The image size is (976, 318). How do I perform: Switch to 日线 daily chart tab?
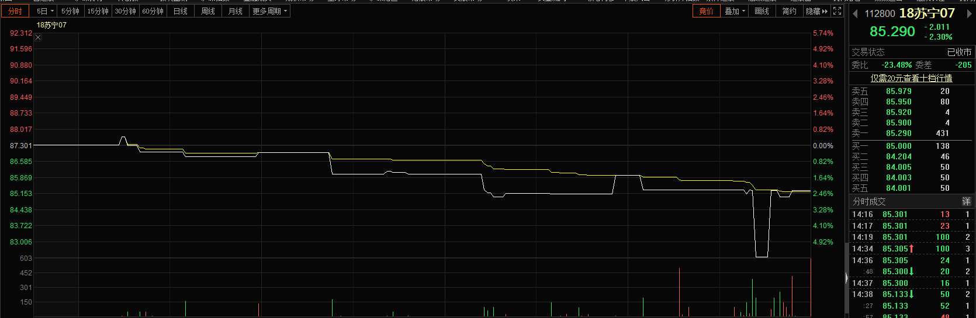tap(181, 11)
